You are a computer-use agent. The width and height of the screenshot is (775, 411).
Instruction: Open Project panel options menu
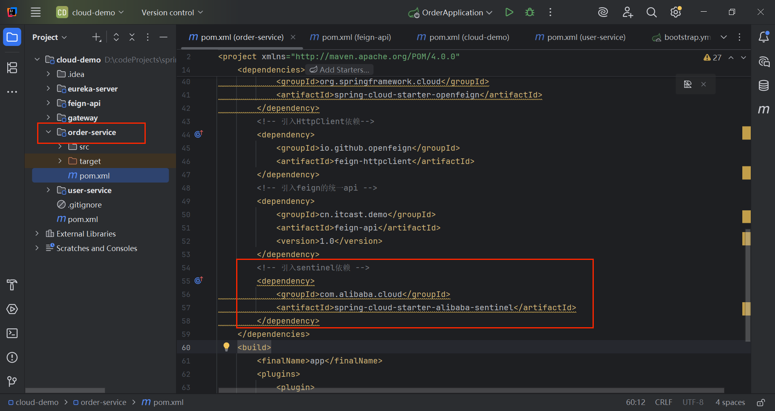click(148, 37)
